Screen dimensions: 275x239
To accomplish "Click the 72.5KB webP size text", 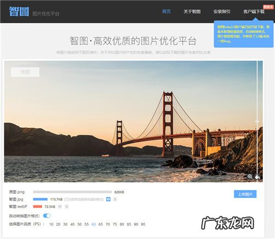I will (50, 207).
